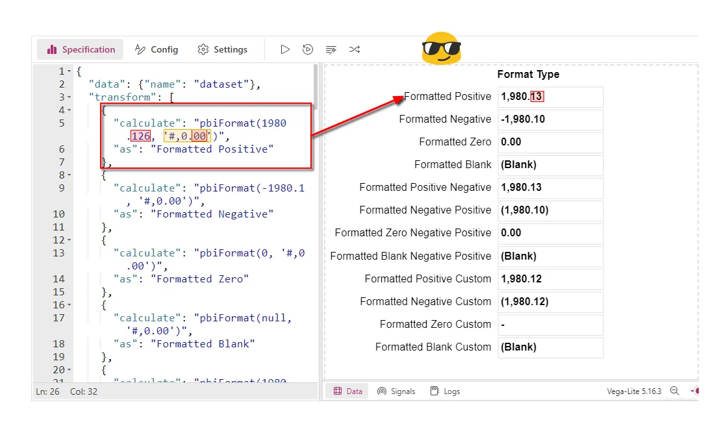
Task: Click the format JSON icon in toolbar
Action: coord(331,49)
